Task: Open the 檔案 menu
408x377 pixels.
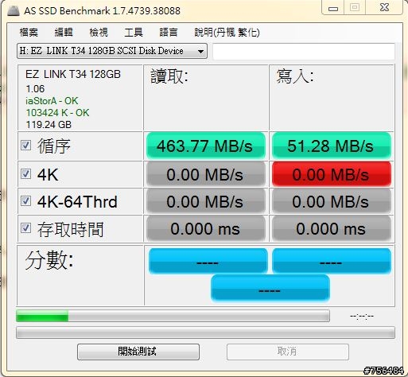Action: click(x=29, y=33)
